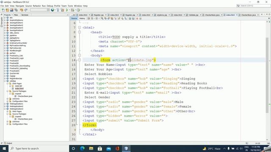
Task: Open the Refactor menu
Action: click(x=37, y=6)
